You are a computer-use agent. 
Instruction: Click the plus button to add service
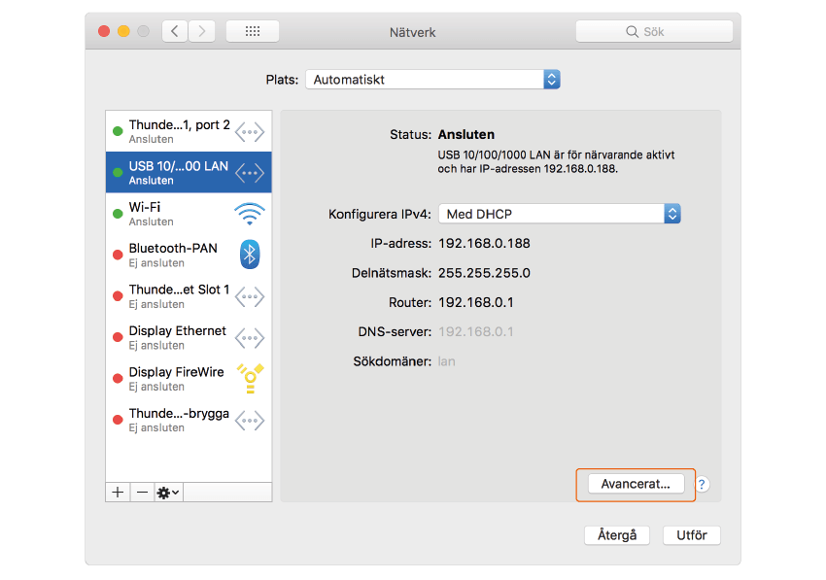[118, 493]
